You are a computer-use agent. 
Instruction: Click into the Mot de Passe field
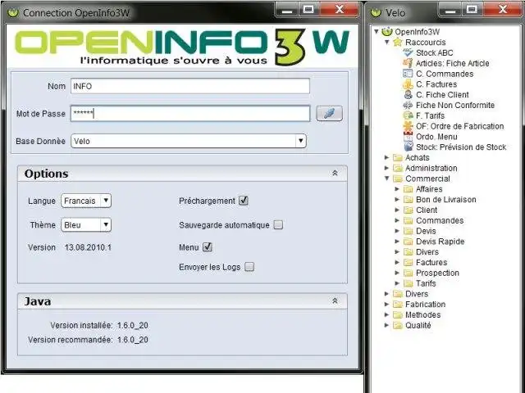click(x=189, y=114)
